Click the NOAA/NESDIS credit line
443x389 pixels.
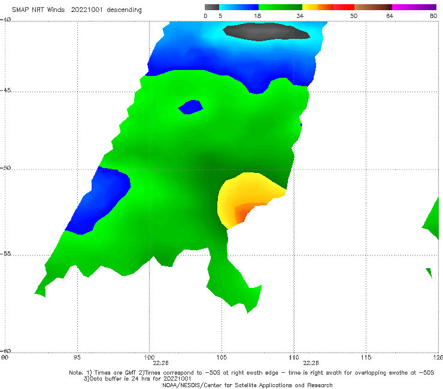tap(247, 385)
